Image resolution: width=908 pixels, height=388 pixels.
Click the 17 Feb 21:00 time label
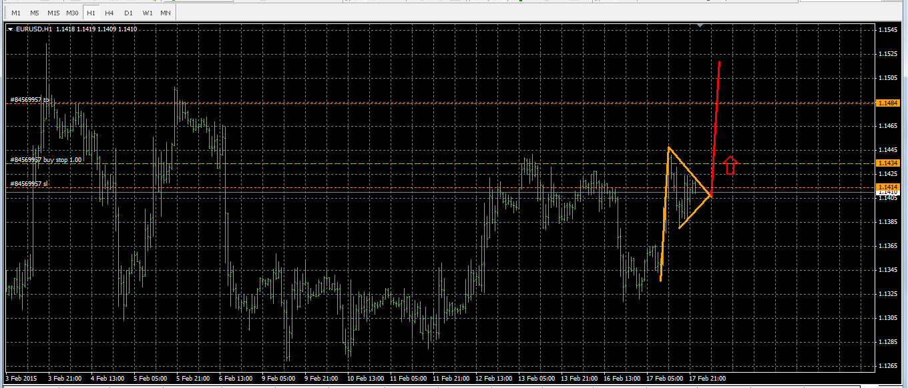(x=707, y=378)
